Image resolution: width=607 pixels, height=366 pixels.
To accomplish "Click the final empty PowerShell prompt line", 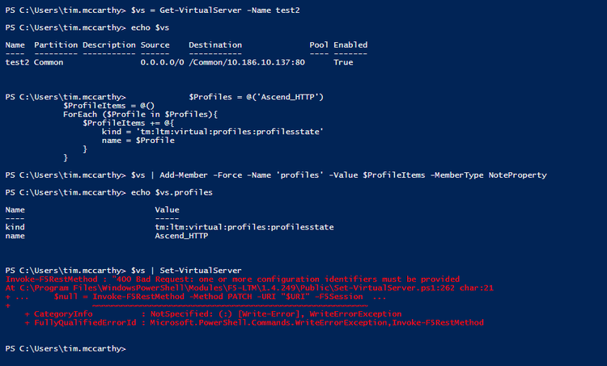I will [65, 348].
